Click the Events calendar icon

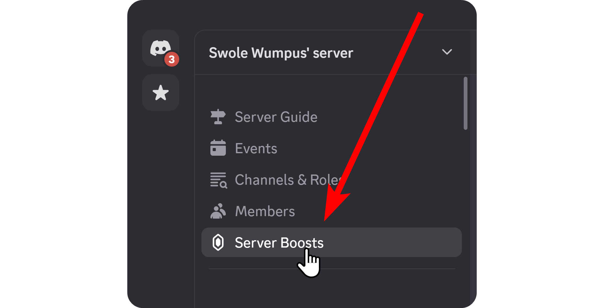coord(218,148)
